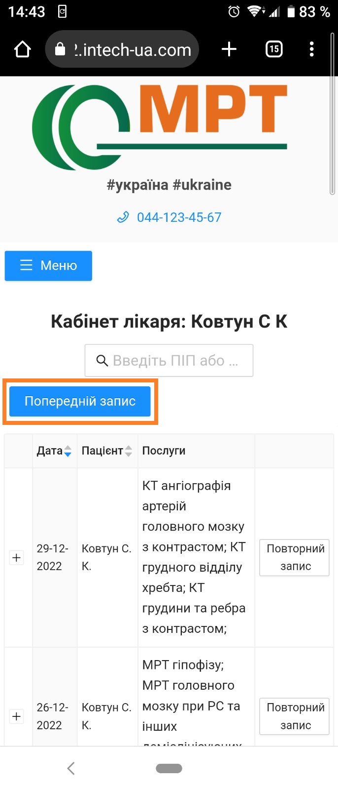This screenshot has width=338, height=791.
Task: Tap the intech-ua.com address bar
Action: [133, 49]
